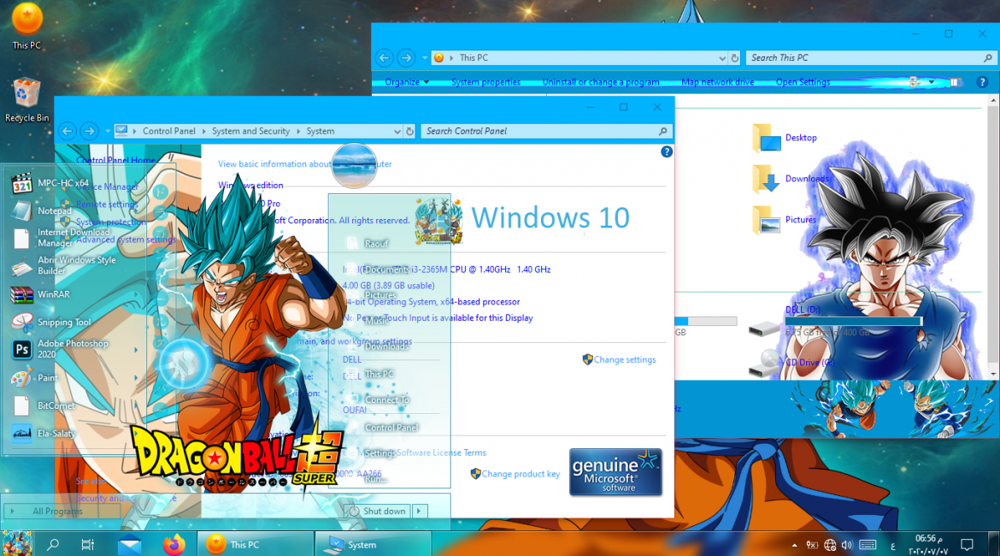
Task: Open Settings from the Start menu list
Action: 379,453
